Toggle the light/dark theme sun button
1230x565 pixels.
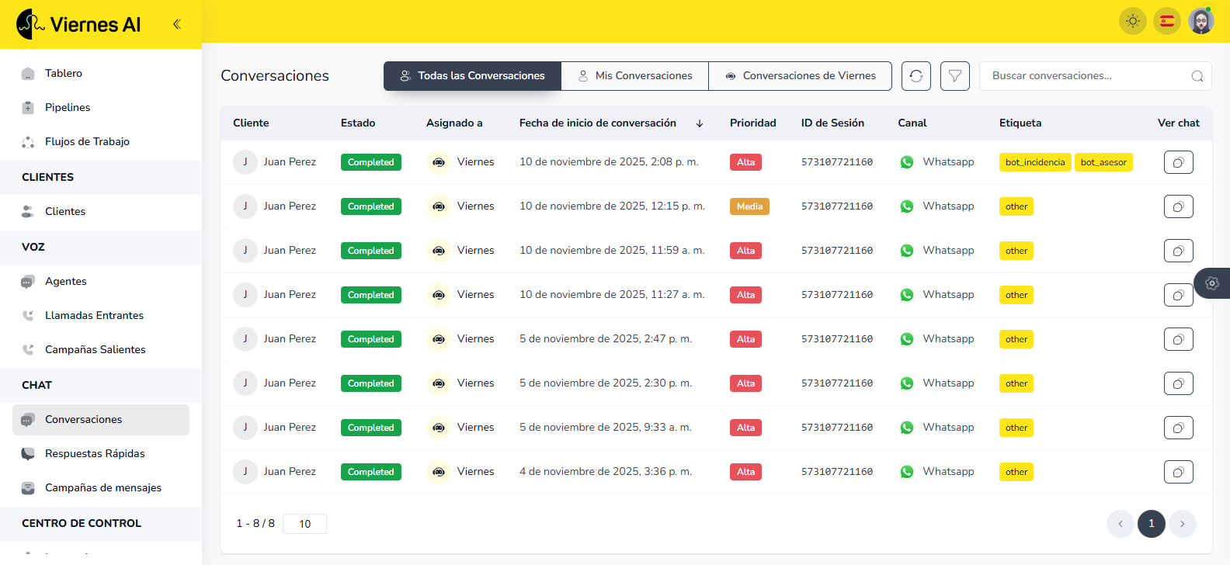pos(1133,21)
